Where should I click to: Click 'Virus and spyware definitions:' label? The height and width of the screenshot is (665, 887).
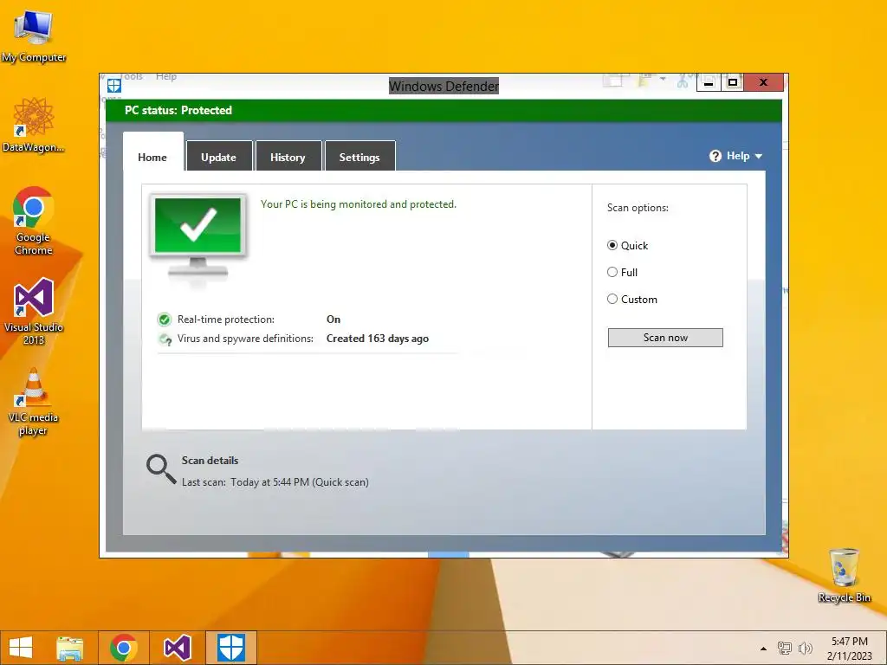point(245,339)
